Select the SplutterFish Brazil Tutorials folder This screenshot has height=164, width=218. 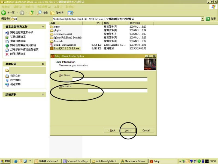point(68,37)
